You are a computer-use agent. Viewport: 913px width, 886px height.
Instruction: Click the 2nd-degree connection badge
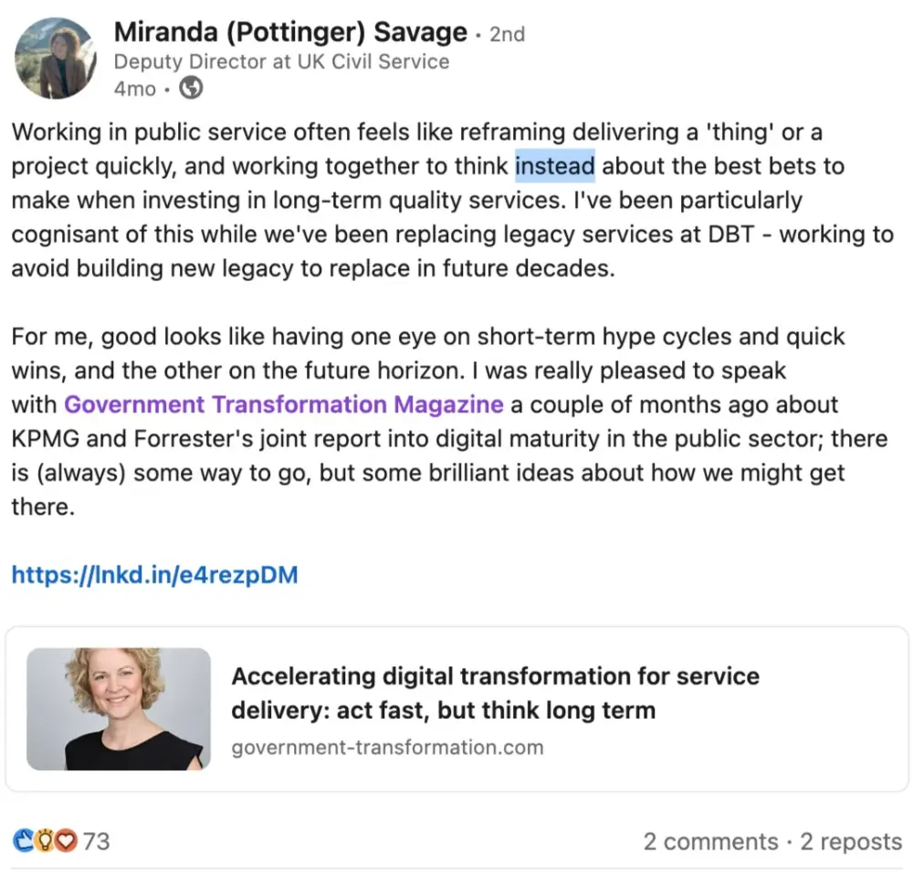(x=507, y=35)
